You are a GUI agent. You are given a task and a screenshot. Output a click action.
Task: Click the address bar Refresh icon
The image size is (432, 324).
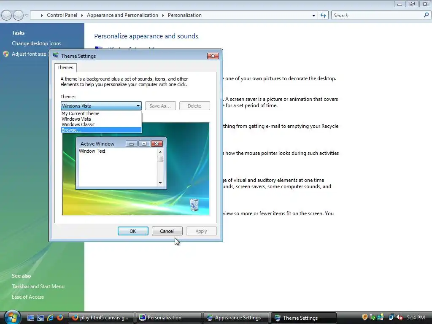pyautogui.click(x=323, y=16)
